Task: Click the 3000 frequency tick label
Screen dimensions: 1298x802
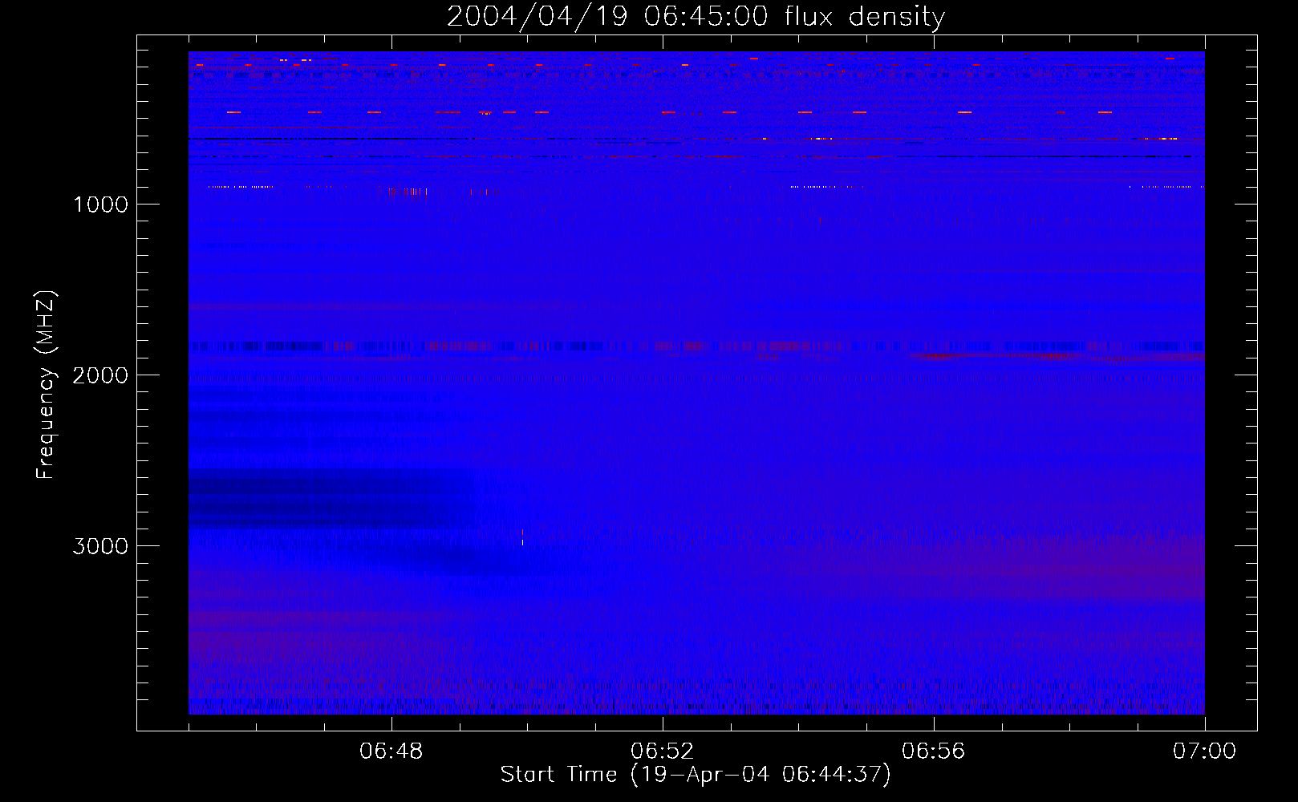Action: pyautogui.click(x=100, y=546)
